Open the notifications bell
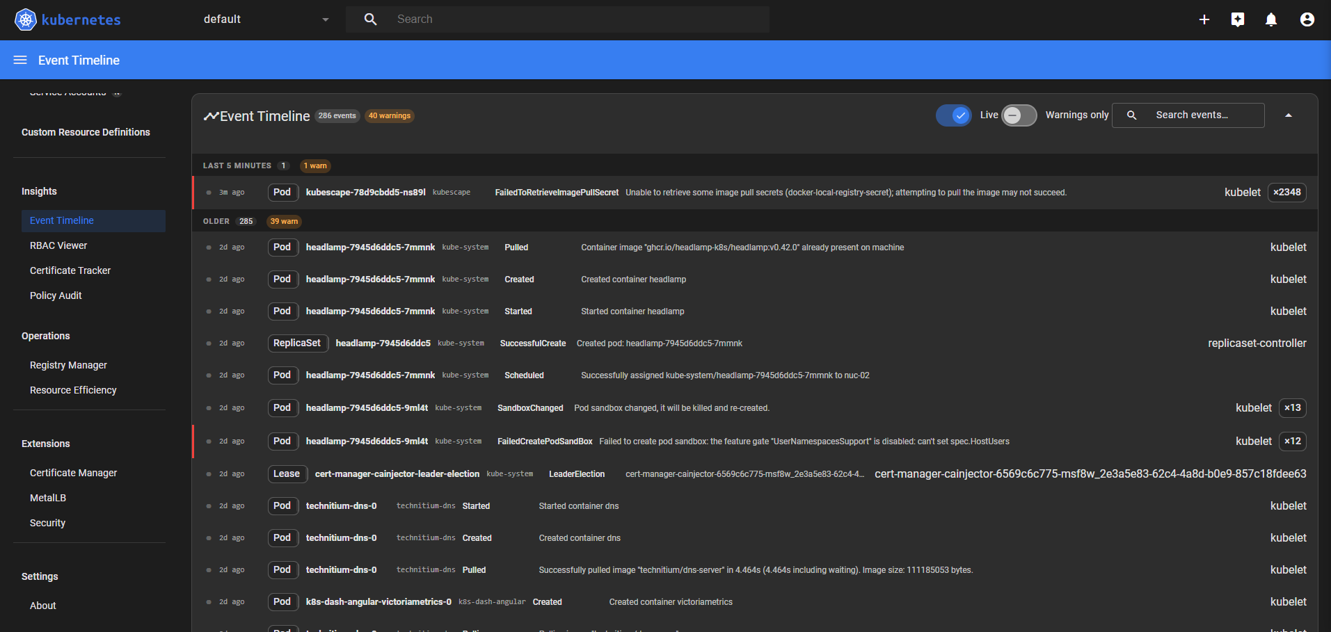This screenshot has height=632, width=1331. click(1271, 19)
